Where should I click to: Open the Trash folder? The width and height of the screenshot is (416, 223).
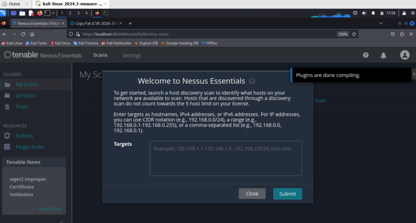coord(22,106)
